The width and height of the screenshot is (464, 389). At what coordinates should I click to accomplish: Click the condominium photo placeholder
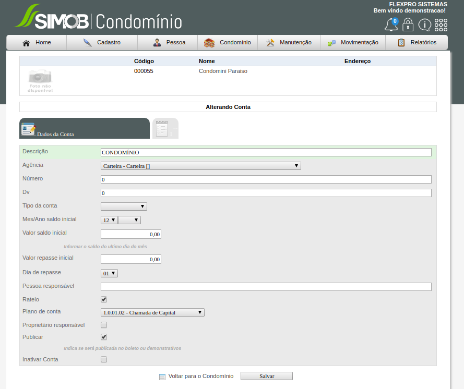40,81
